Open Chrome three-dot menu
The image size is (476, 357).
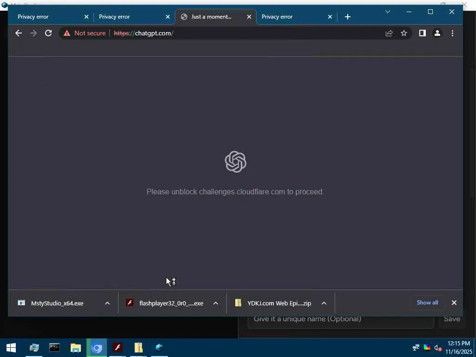[x=452, y=33]
